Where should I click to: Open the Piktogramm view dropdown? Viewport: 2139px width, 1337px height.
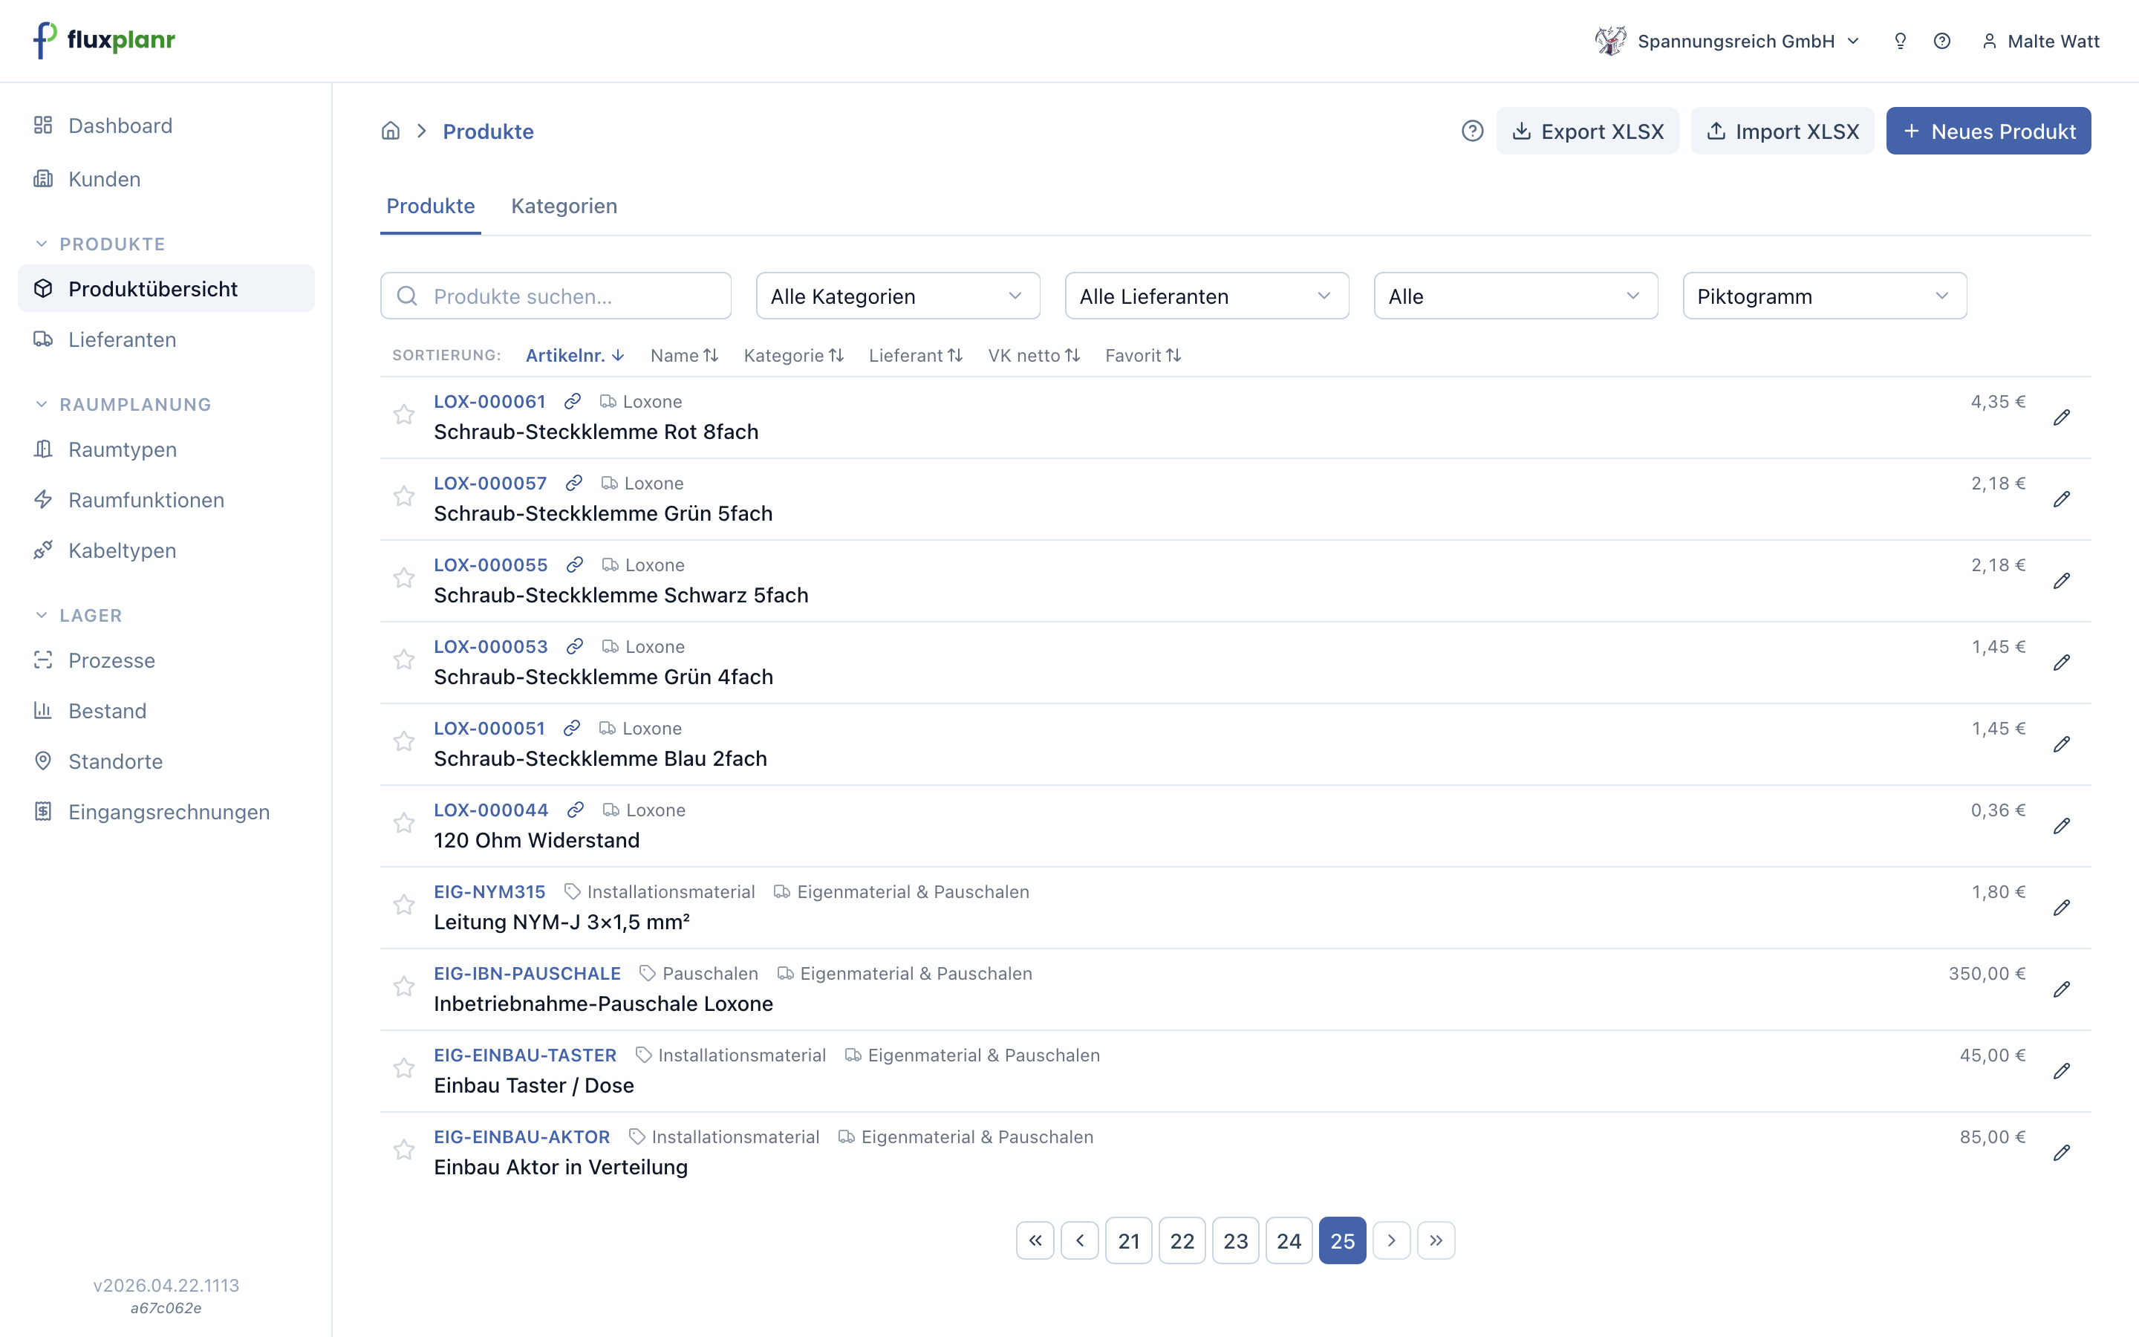pyautogui.click(x=1824, y=296)
